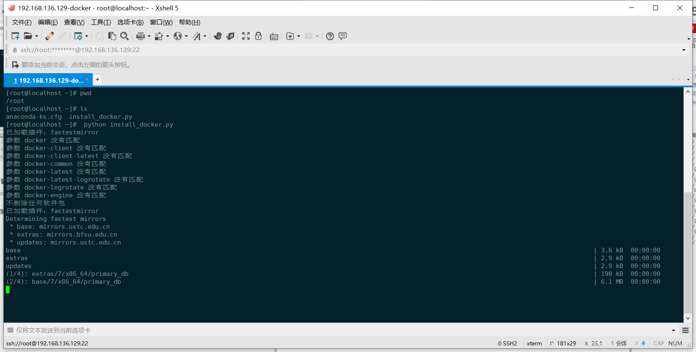Open the tab list dropdown arrow
This screenshot has height=352, width=696.
[x=688, y=79]
